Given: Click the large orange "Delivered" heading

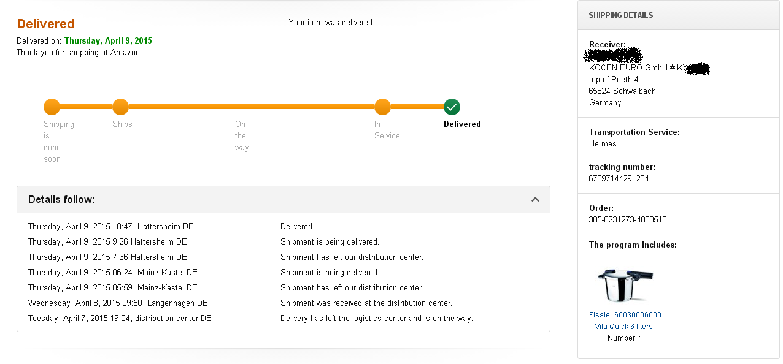Looking at the screenshot, I should [x=46, y=24].
